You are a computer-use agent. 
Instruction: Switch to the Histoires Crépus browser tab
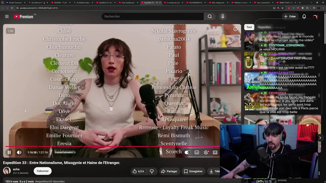[84, 3]
